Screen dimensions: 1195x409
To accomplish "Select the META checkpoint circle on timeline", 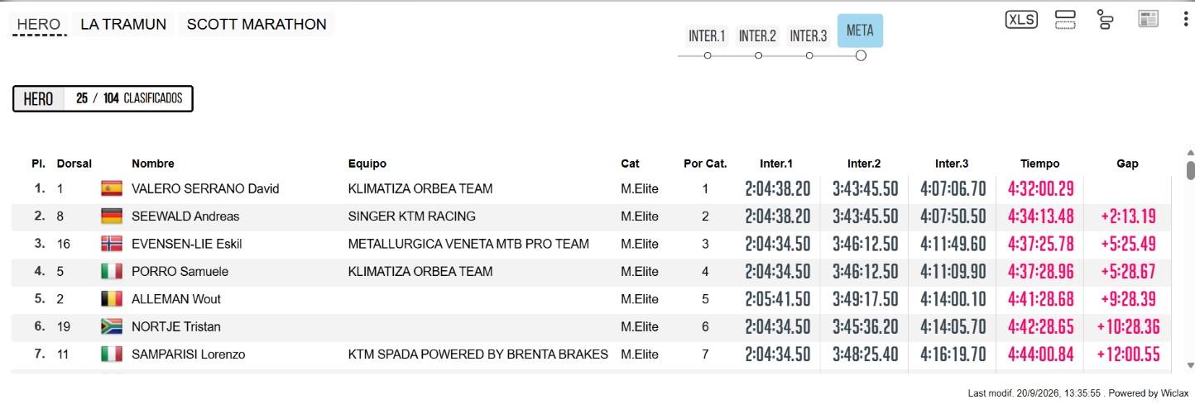I will pos(861,55).
